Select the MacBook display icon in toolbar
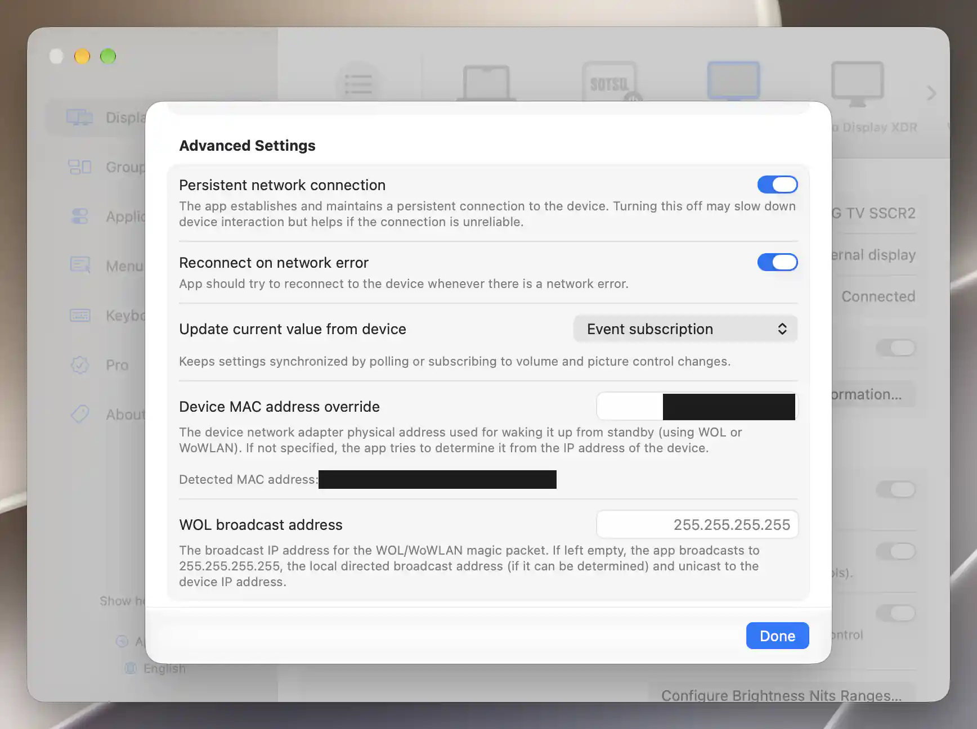 click(x=486, y=83)
